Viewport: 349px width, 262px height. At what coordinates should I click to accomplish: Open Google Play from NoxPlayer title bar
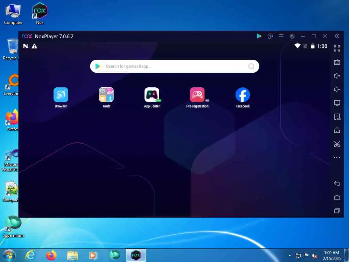click(259, 36)
